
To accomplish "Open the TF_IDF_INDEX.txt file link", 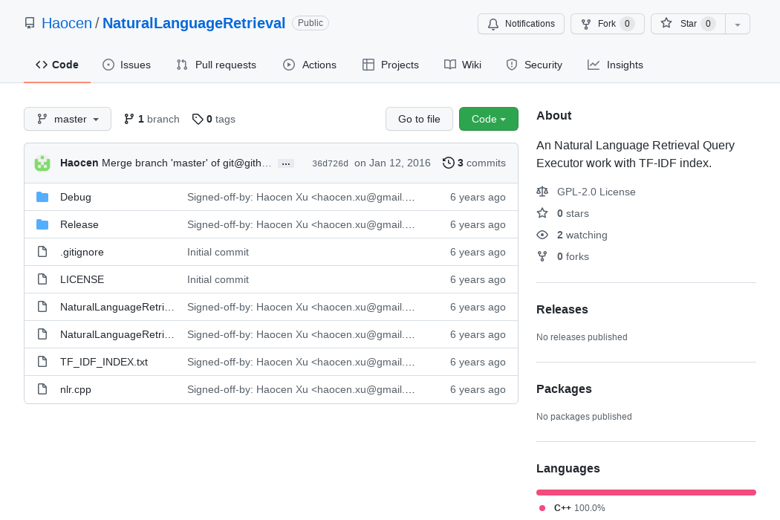I will point(104,362).
